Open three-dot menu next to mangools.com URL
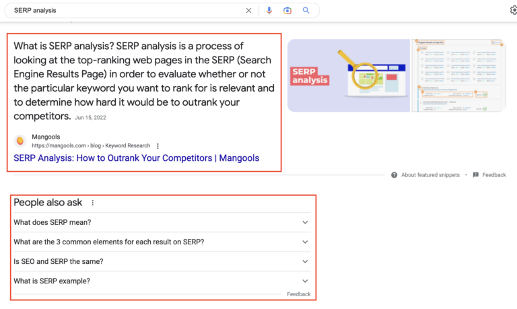This screenshot has height=309, width=517. coord(158,146)
